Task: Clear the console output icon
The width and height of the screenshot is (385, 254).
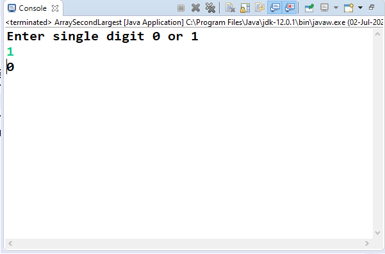Action: click(x=230, y=8)
